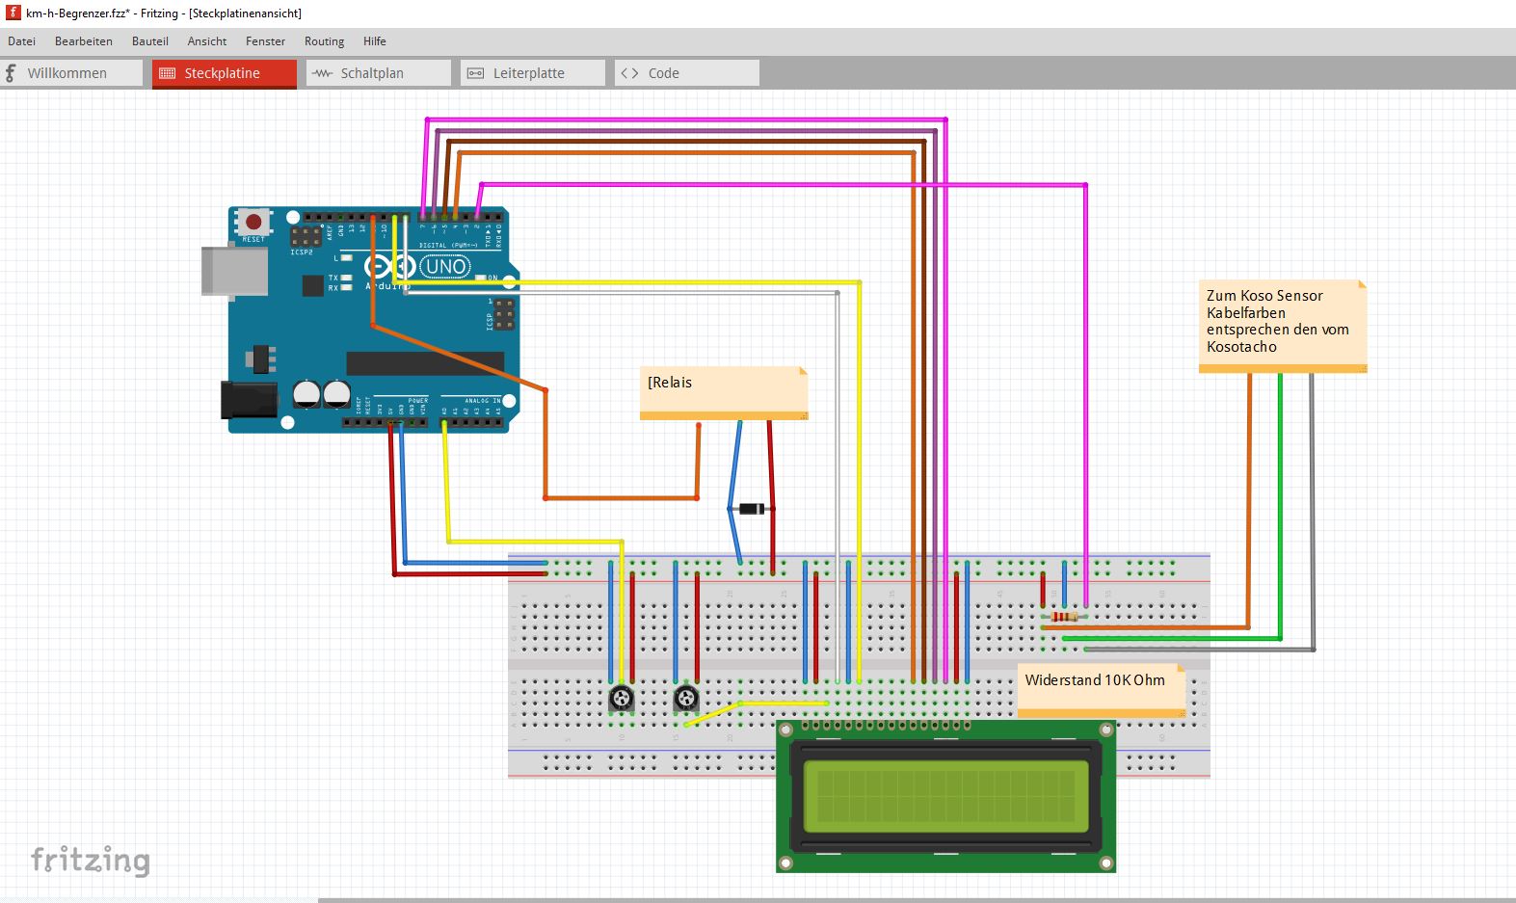Select the Widerstand 10K Ohm note
Screen dimensions: 1516x903
[x=1102, y=690]
